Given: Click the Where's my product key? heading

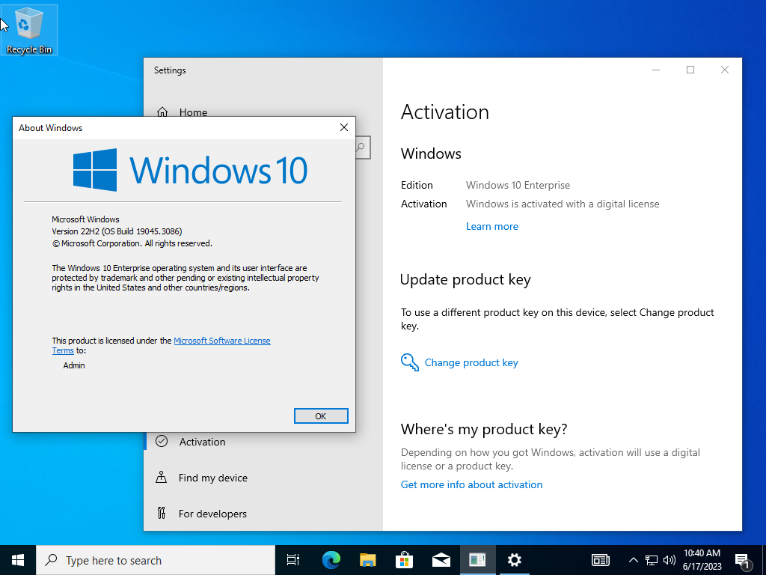Looking at the screenshot, I should click(484, 429).
